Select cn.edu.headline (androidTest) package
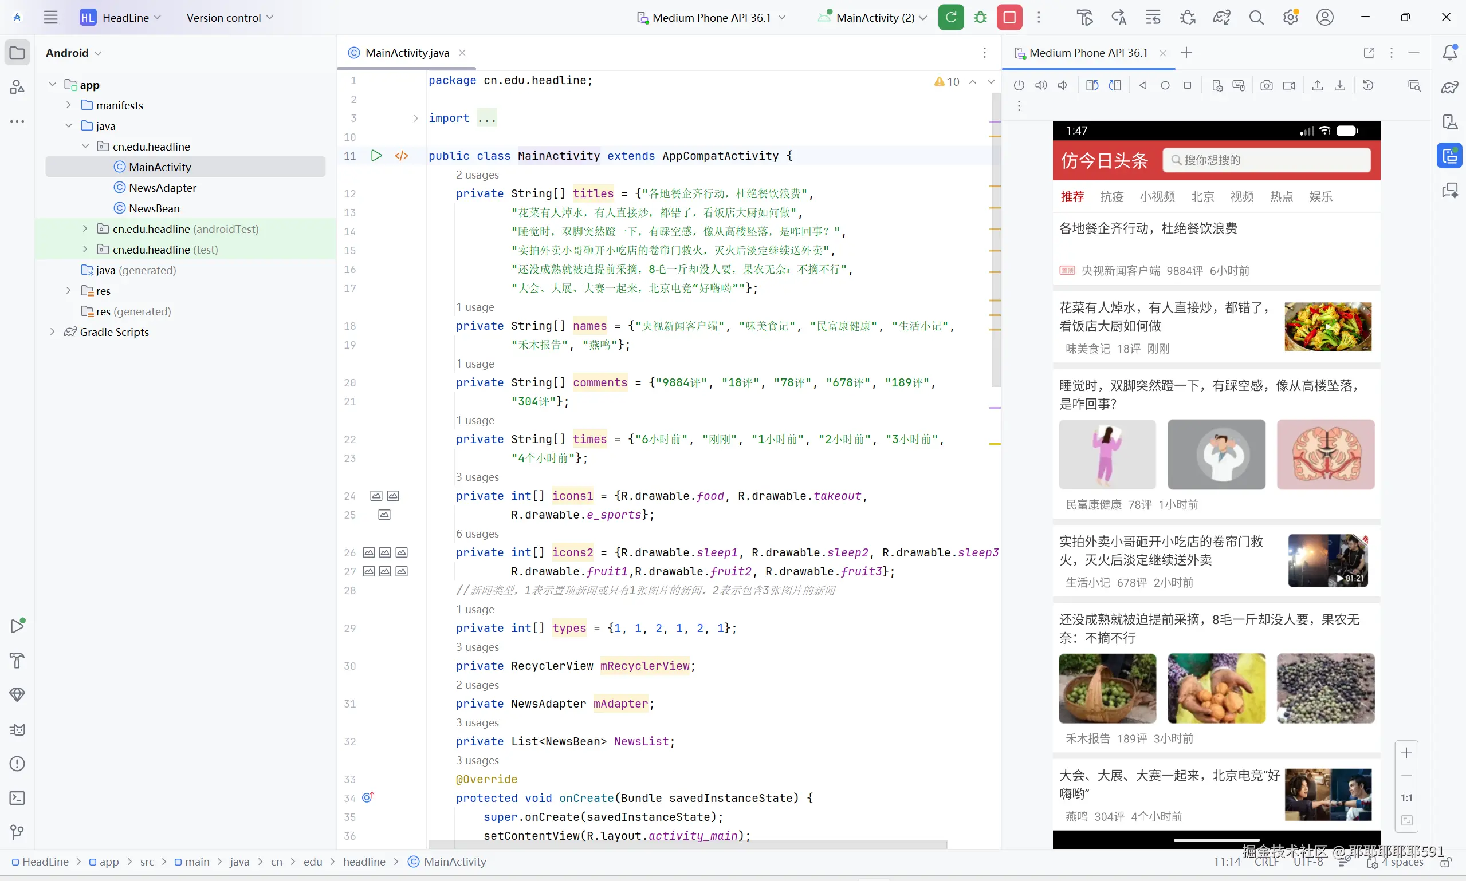The width and height of the screenshot is (1466, 881). 186,229
